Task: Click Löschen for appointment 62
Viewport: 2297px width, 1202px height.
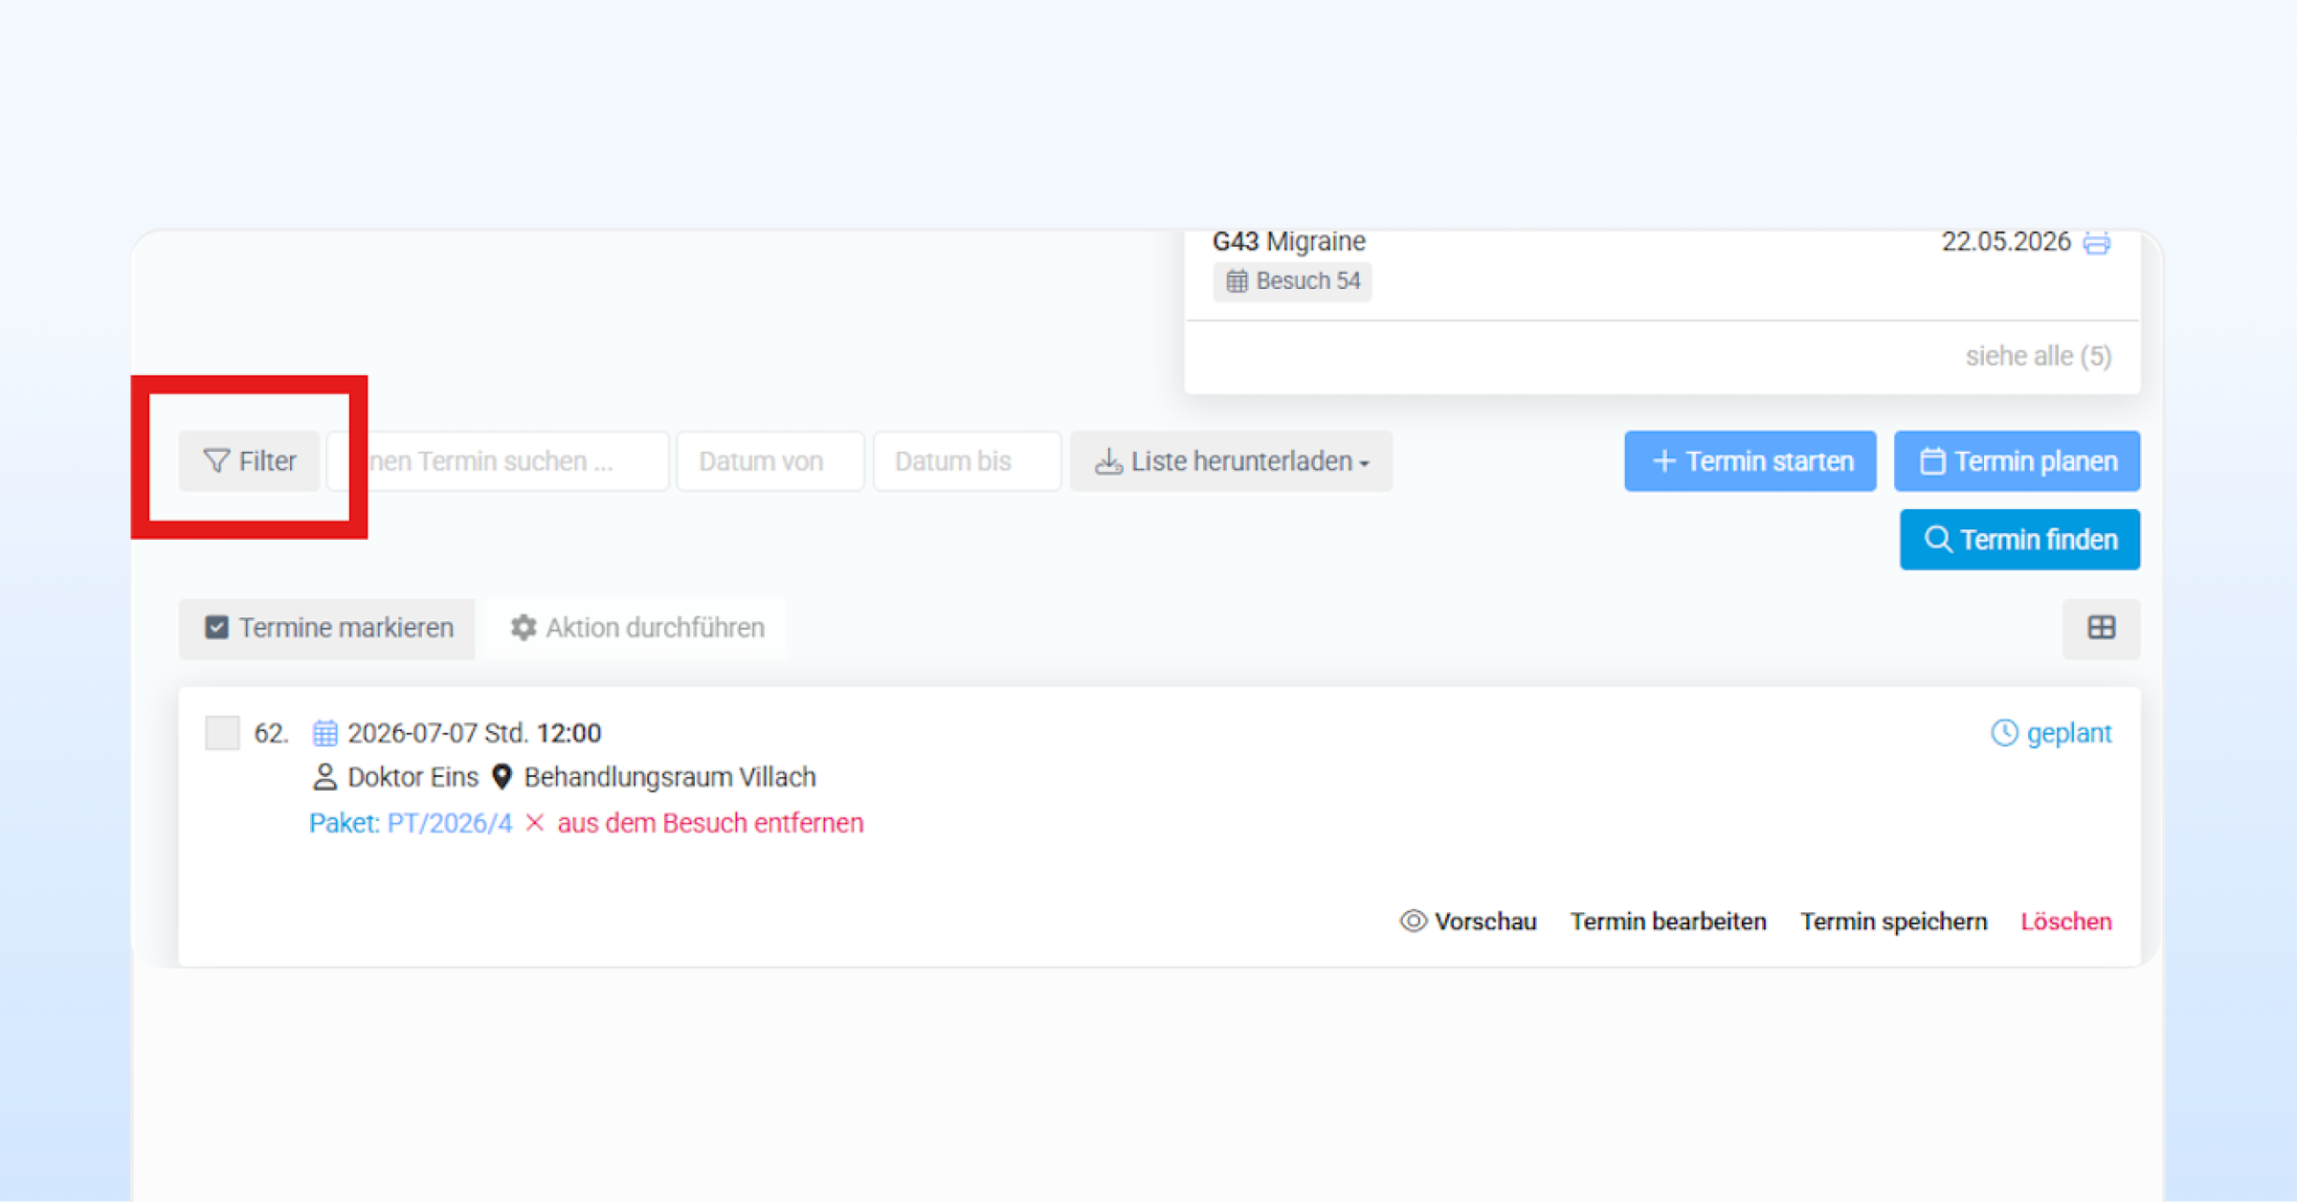Action: point(2066,922)
